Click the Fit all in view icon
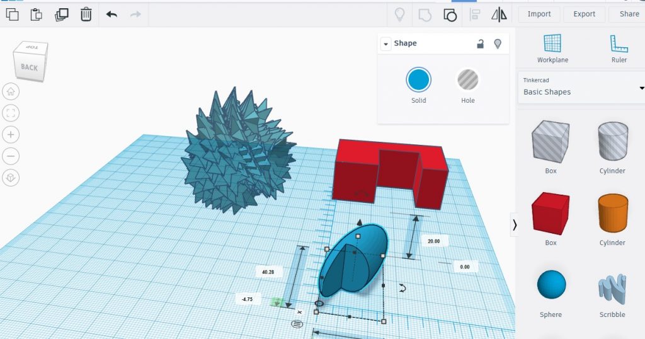The image size is (645, 339). (x=11, y=113)
